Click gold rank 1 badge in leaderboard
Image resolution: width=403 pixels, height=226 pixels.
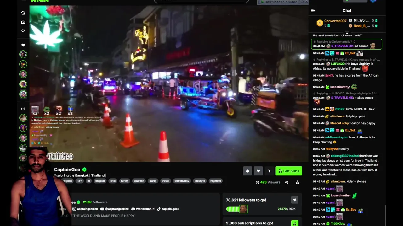320,23
